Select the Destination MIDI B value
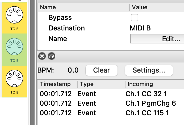The height and width of the screenshot is (125, 184). pyautogui.click(x=140, y=28)
